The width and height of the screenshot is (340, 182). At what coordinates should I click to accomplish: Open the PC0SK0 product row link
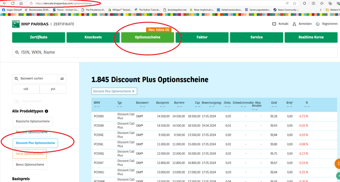pos(99,116)
